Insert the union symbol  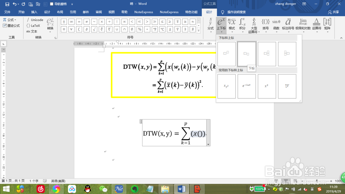point(117,29)
